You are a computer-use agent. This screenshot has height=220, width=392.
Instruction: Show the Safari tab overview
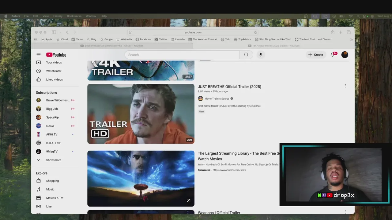(349, 32)
